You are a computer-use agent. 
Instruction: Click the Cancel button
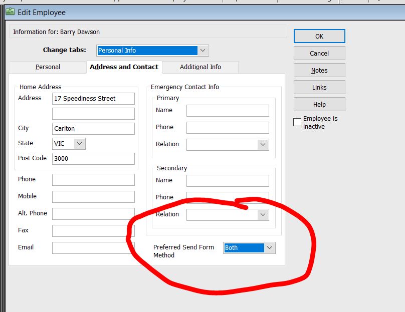pyautogui.click(x=319, y=53)
